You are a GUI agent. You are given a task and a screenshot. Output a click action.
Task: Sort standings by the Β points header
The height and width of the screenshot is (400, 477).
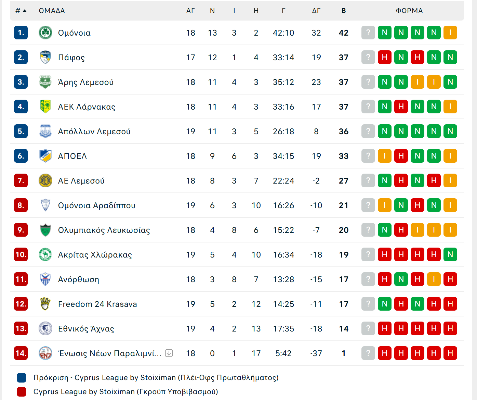tap(344, 11)
